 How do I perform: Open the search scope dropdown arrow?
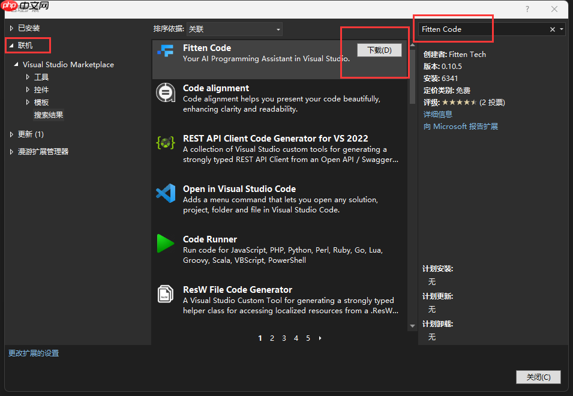point(560,29)
